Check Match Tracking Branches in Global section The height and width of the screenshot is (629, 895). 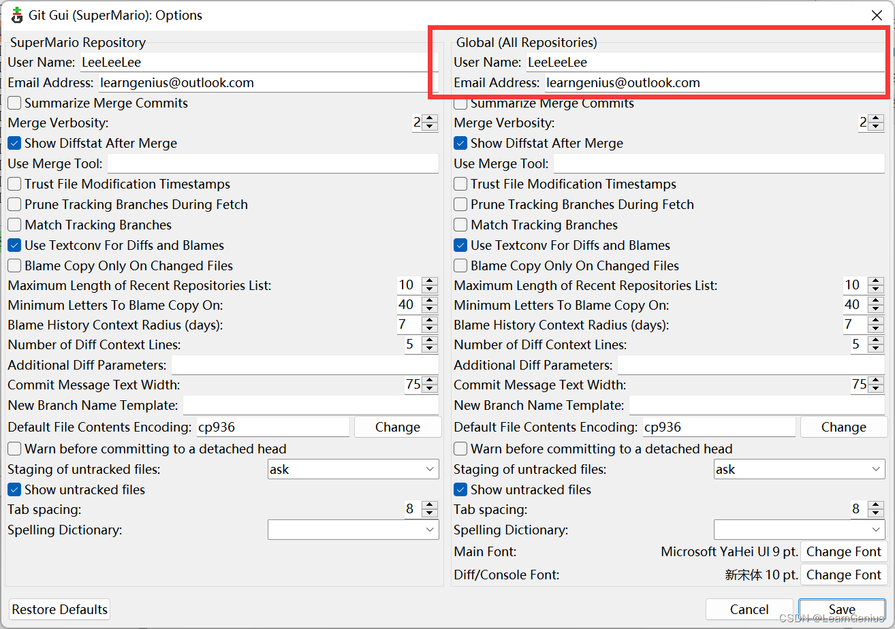click(x=460, y=225)
